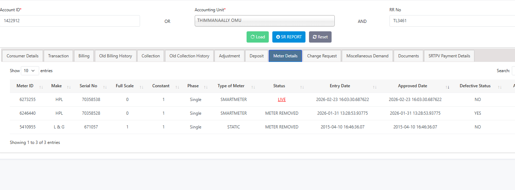Sort table by Make column arrows
The image size is (515, 190).
(x=69, y=87)
